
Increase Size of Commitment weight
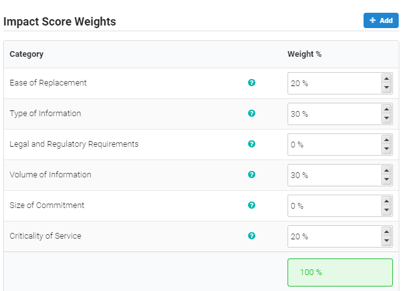(387, 201)
